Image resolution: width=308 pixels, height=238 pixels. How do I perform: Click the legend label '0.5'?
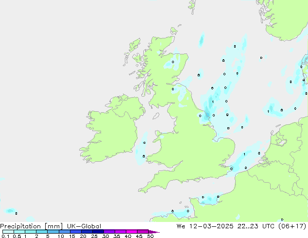click(x=17, y=236)
